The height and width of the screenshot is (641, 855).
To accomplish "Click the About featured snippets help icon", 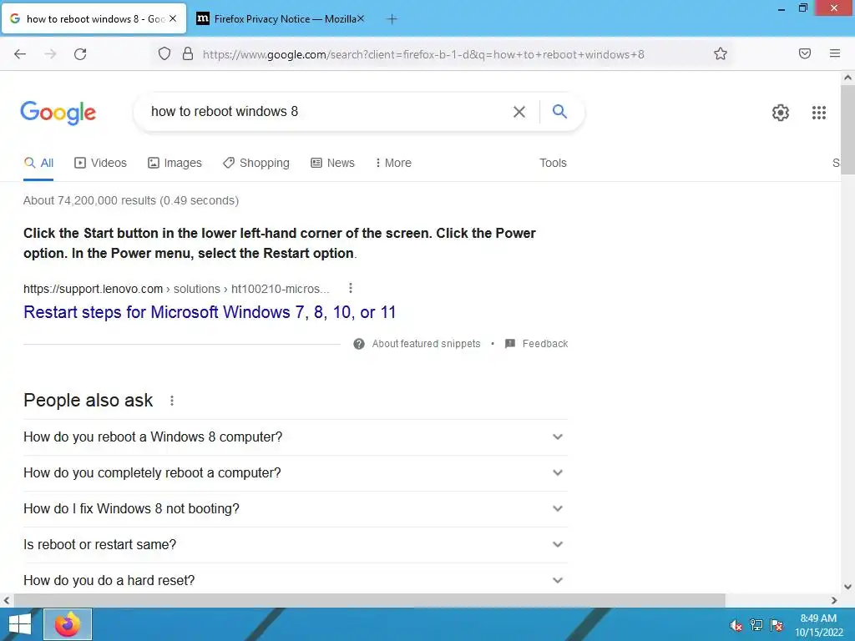I will pyautogui.click(x=359, y=344).
